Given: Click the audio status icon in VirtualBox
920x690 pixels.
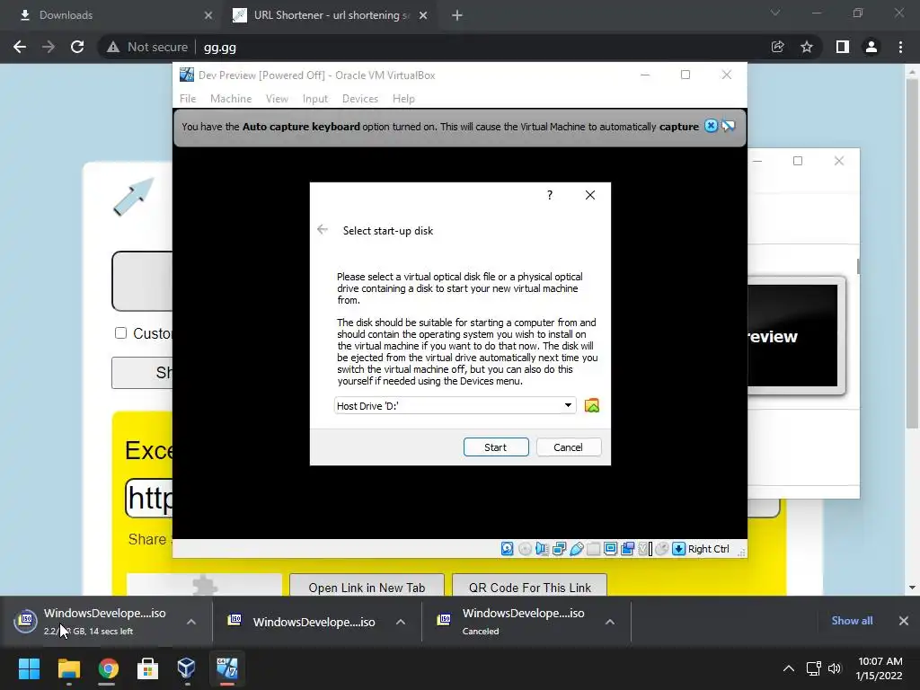Looking at the screenshot, I should 542,549.
